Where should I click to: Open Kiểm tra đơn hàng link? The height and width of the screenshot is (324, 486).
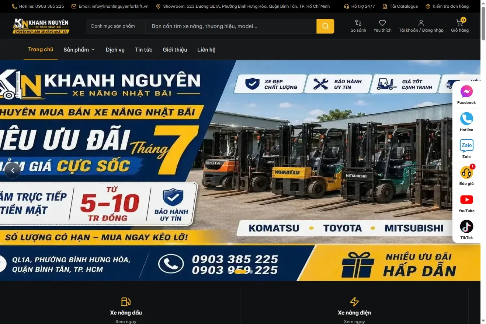click(x=447, y=6)
